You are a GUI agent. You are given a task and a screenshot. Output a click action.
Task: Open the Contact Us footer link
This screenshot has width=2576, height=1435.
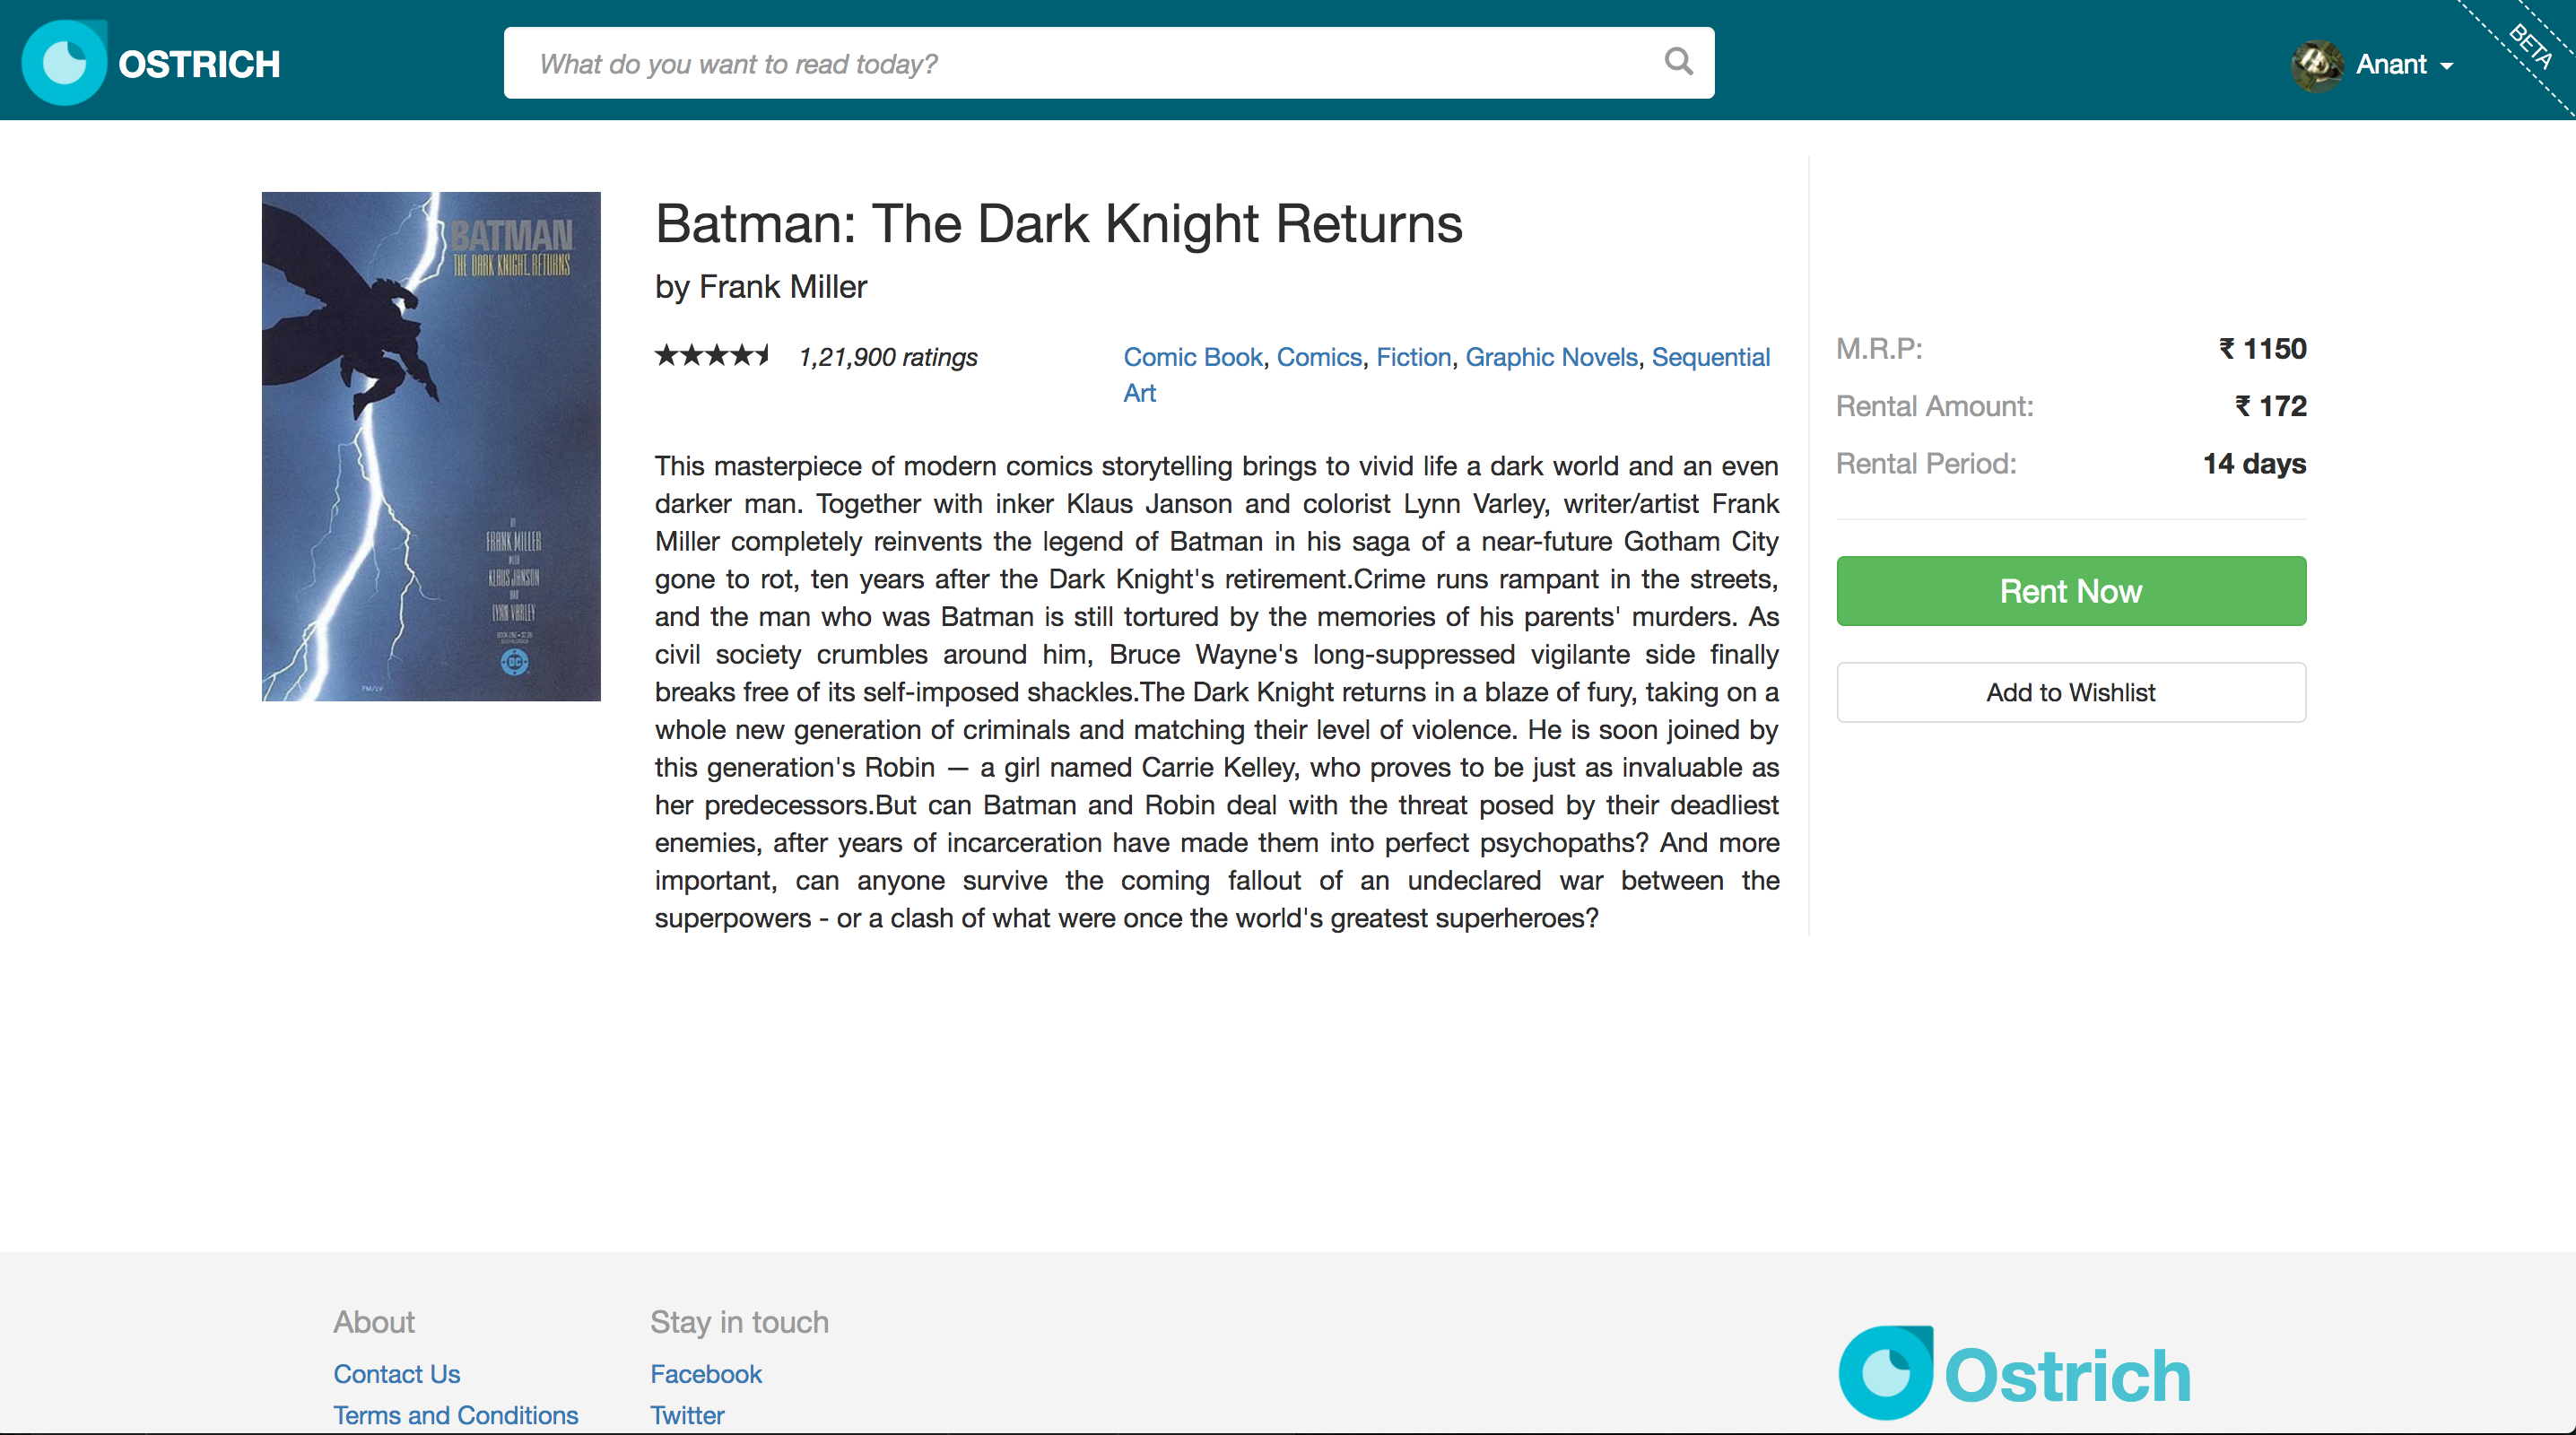click(397, 1374)
